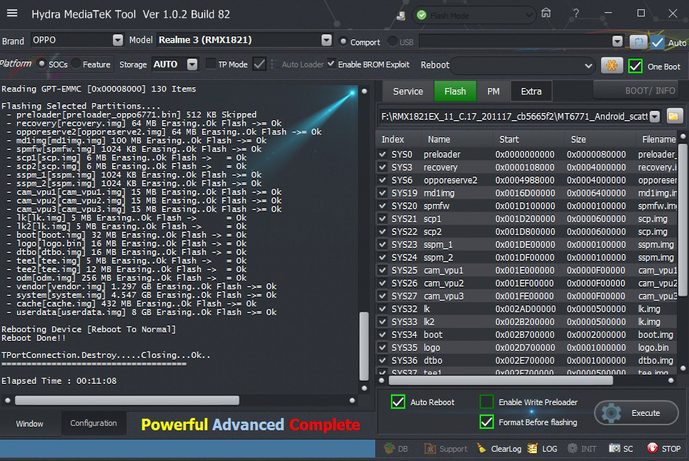The image size is (689, 461).
Task: Toggle the Auto checkbox
Action: (x=658, y=42)
